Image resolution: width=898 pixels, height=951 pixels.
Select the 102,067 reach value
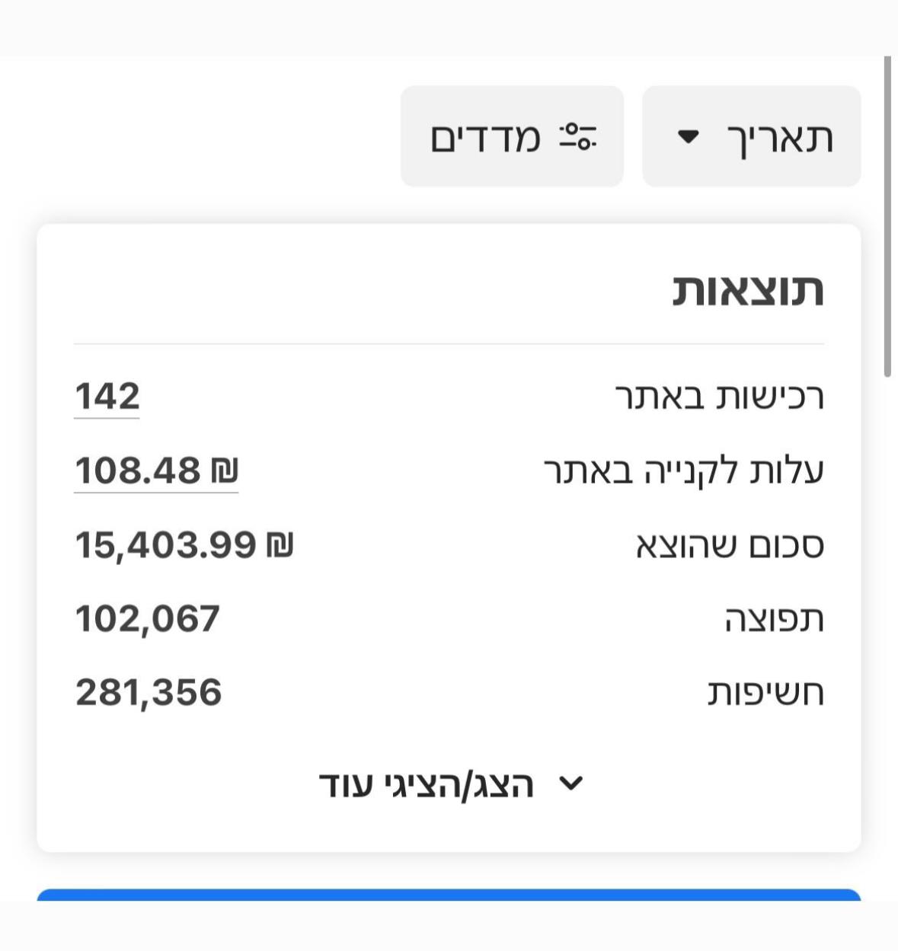(x=148, y=618)
